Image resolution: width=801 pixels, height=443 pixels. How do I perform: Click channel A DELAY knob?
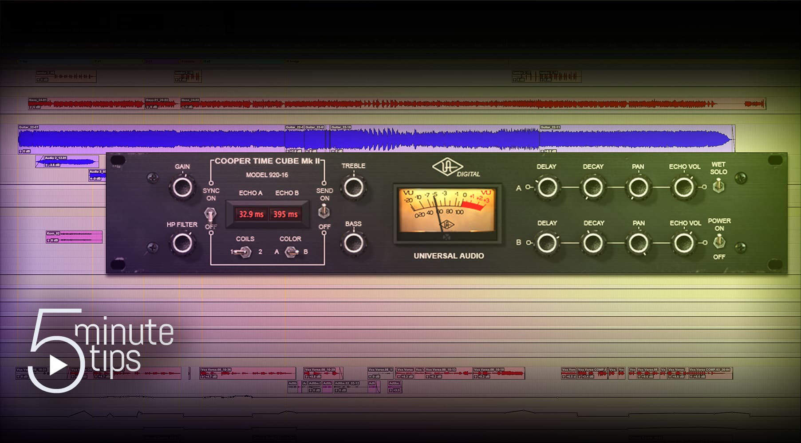coord(547,187)
